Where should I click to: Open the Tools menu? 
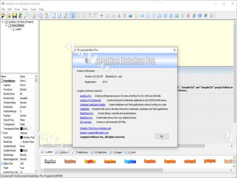tap(33, 9)
